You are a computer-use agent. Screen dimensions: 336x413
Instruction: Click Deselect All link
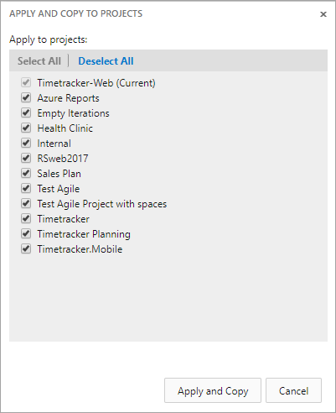(106, 61)
